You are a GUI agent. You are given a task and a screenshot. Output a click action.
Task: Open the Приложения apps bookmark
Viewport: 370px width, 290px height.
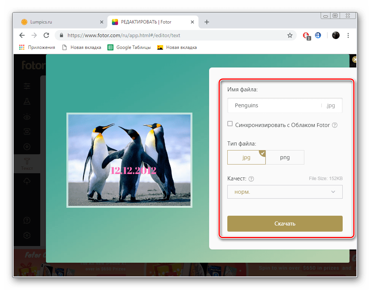pyautogui.click(x=37, y=47)
